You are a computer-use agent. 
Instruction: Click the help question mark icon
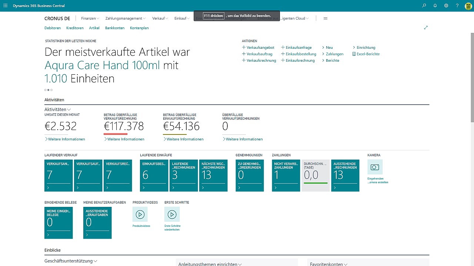[457, 6]
